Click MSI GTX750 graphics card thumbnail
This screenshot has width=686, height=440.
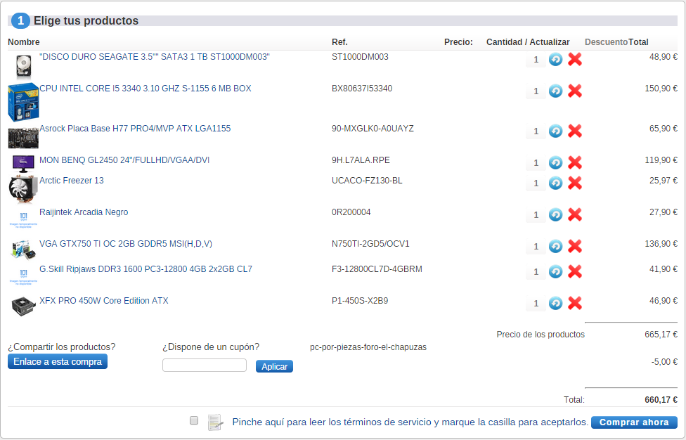(23, 250)
